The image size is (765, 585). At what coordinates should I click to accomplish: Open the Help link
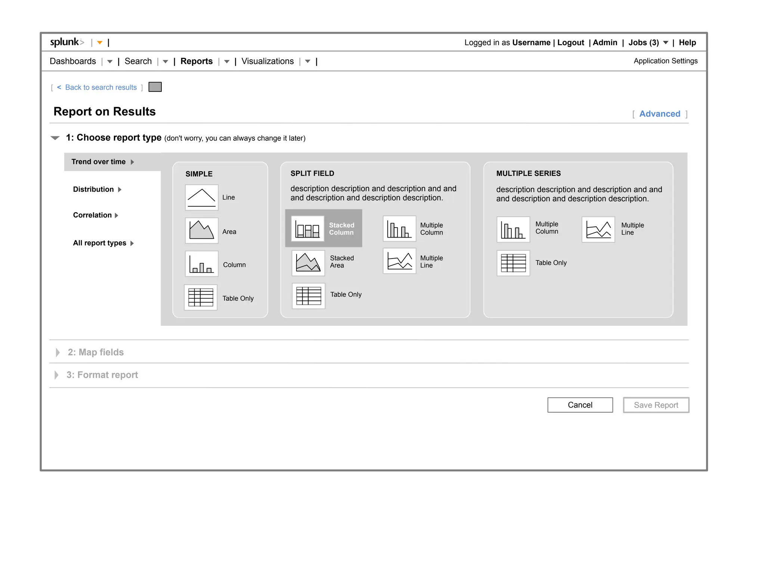tap(687, 43)
